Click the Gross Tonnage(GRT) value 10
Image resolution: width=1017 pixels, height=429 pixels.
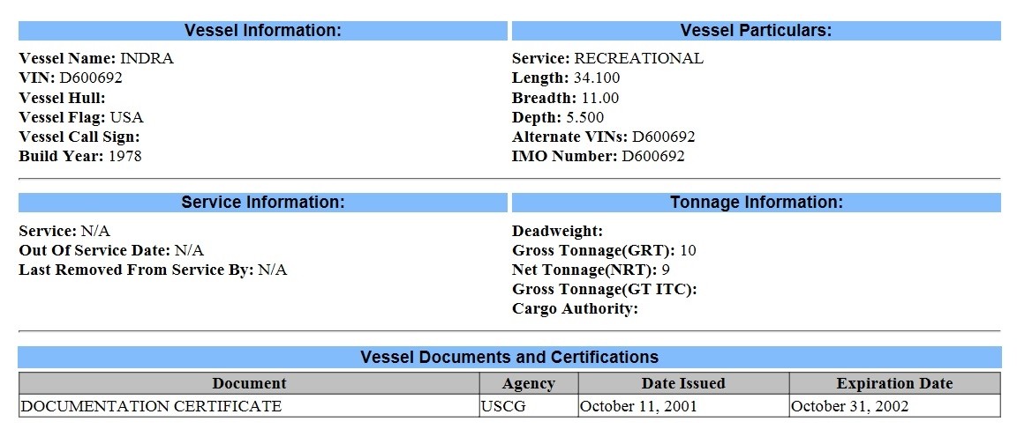click(688, 250)
